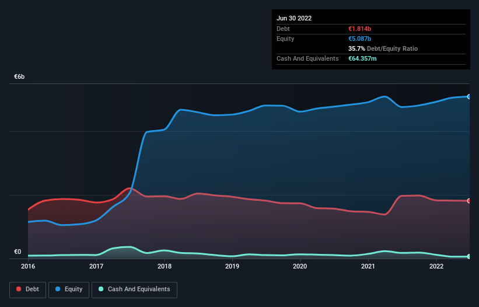Viewport: 479px width, 307px height.
Task: Click the Jun 30 2022 tooltip date
Action: [294, 18]
